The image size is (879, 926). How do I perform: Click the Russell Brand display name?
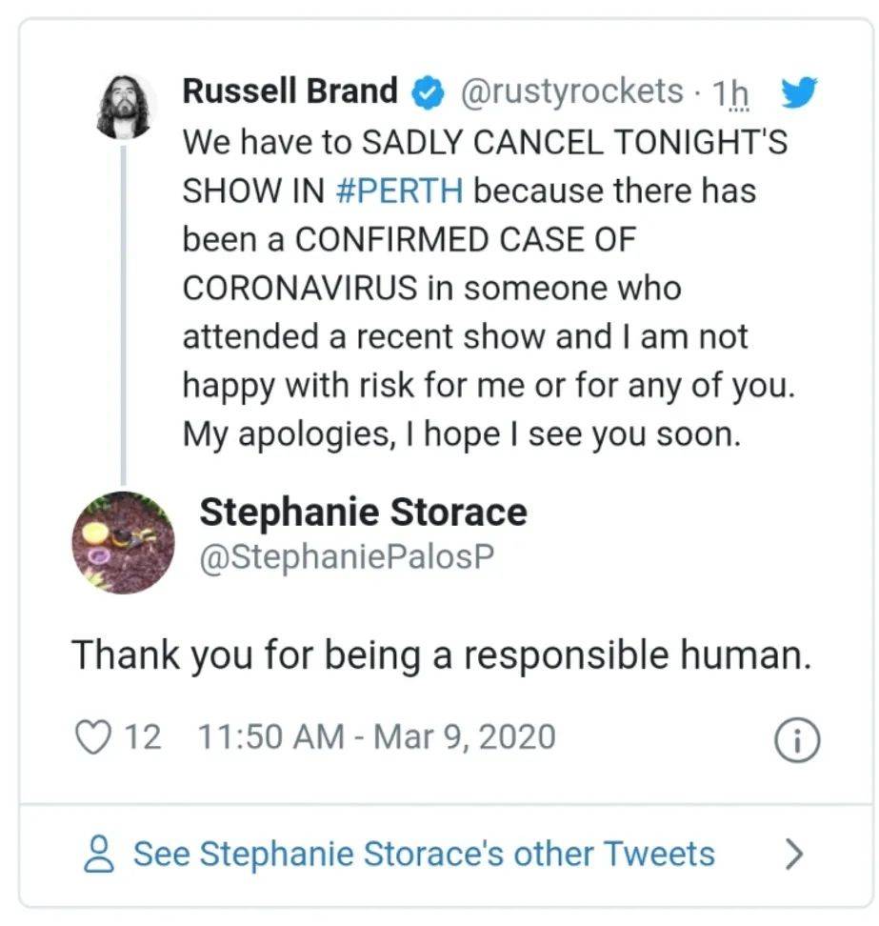point(290,91)
